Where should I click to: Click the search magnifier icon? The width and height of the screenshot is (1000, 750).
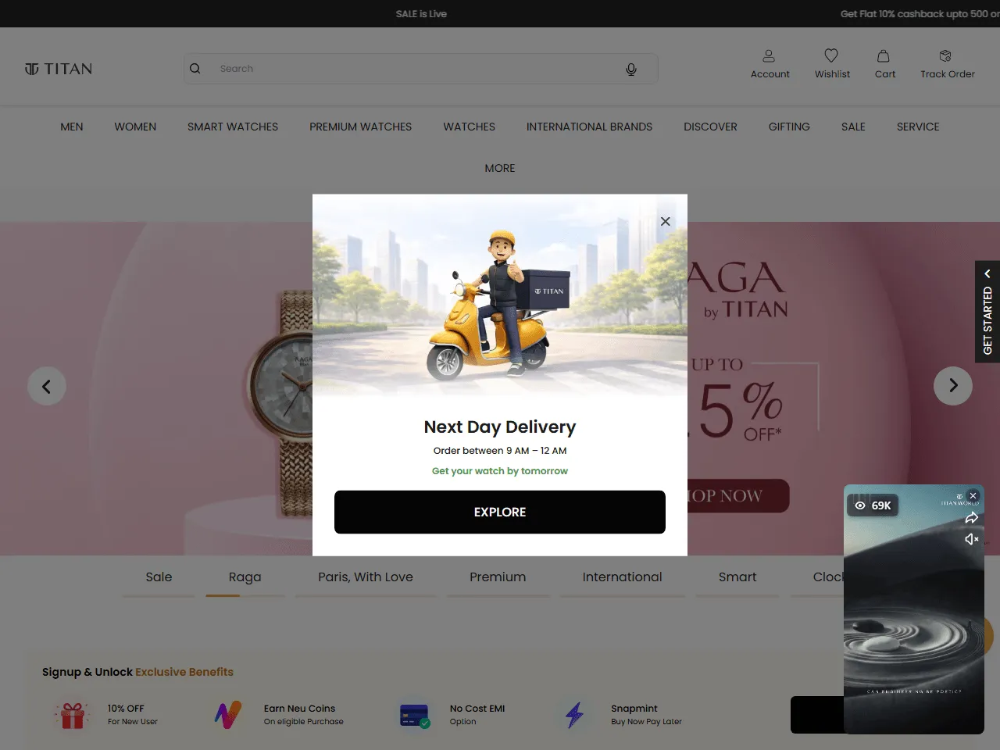pyautogui.click(x=195, y=69)
